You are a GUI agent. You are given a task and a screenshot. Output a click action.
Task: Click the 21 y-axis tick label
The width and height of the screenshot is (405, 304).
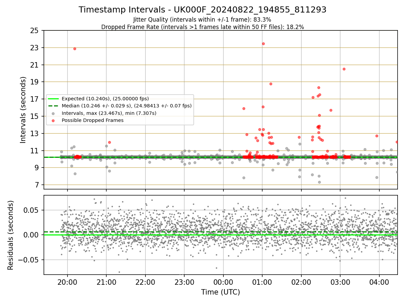coord(34,65)
